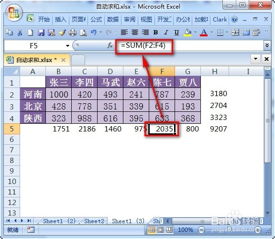The width and height of the screenshot is (275, 239).
Task: Go to the last sheet navigation arrow
Action: [29, 220]
